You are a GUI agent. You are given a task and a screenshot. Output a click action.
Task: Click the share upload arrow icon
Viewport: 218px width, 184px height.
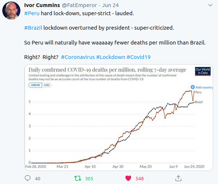178,178
